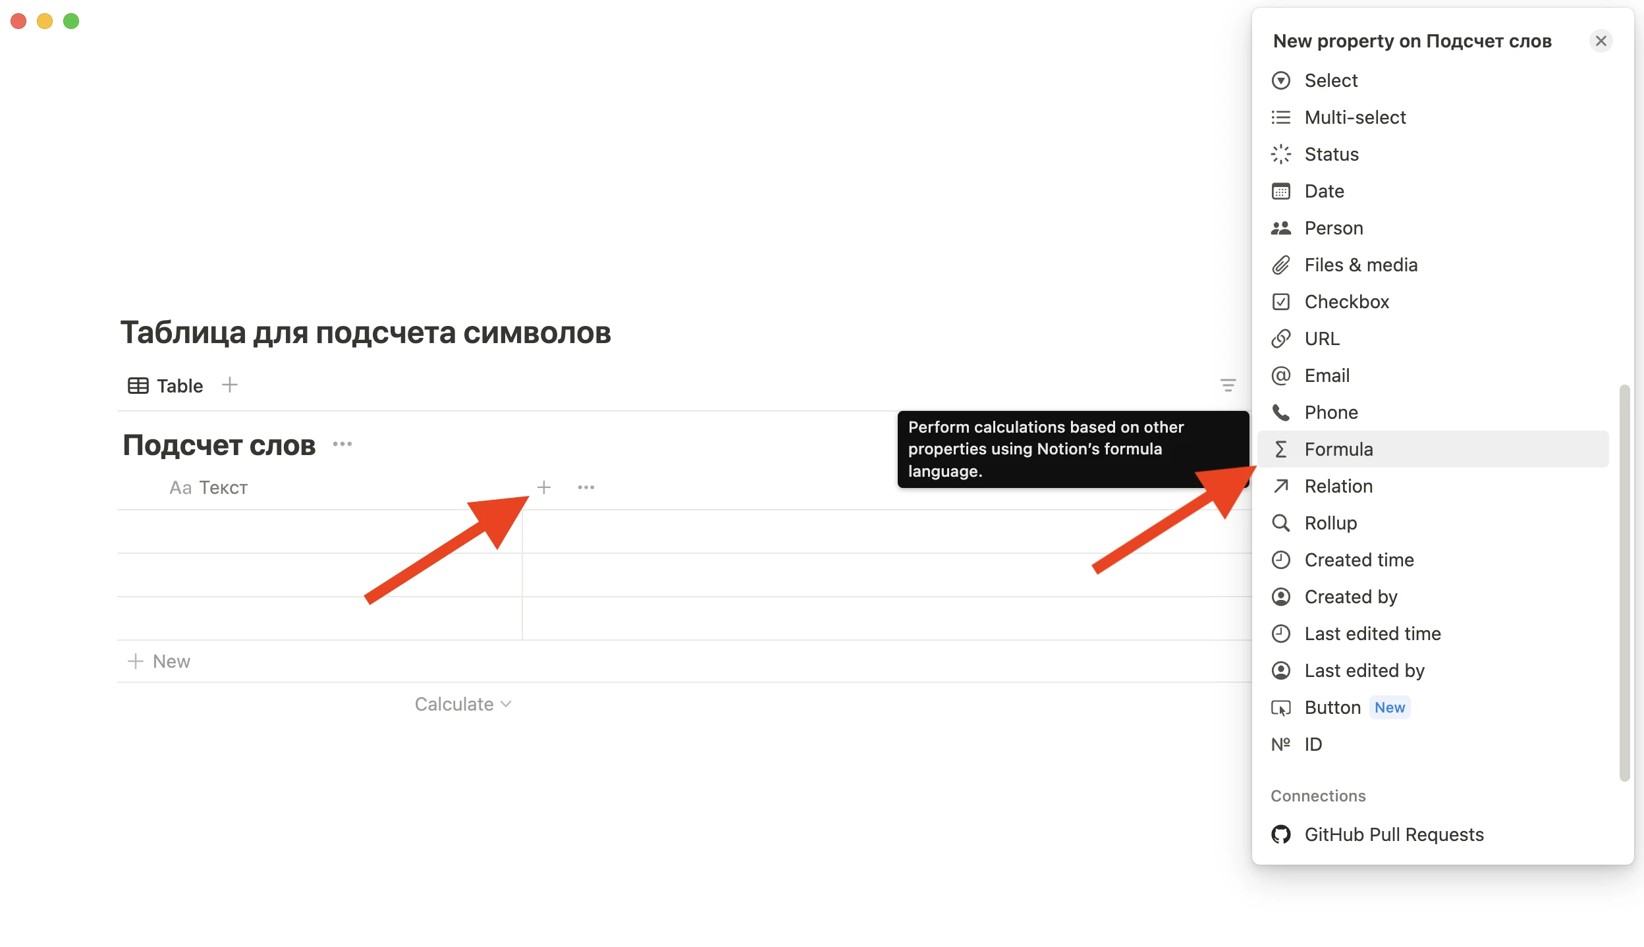Image resolution: width=1644 pixels, height=947 pixels.
Task: Select the URL property type
Action: (1322, 338)
